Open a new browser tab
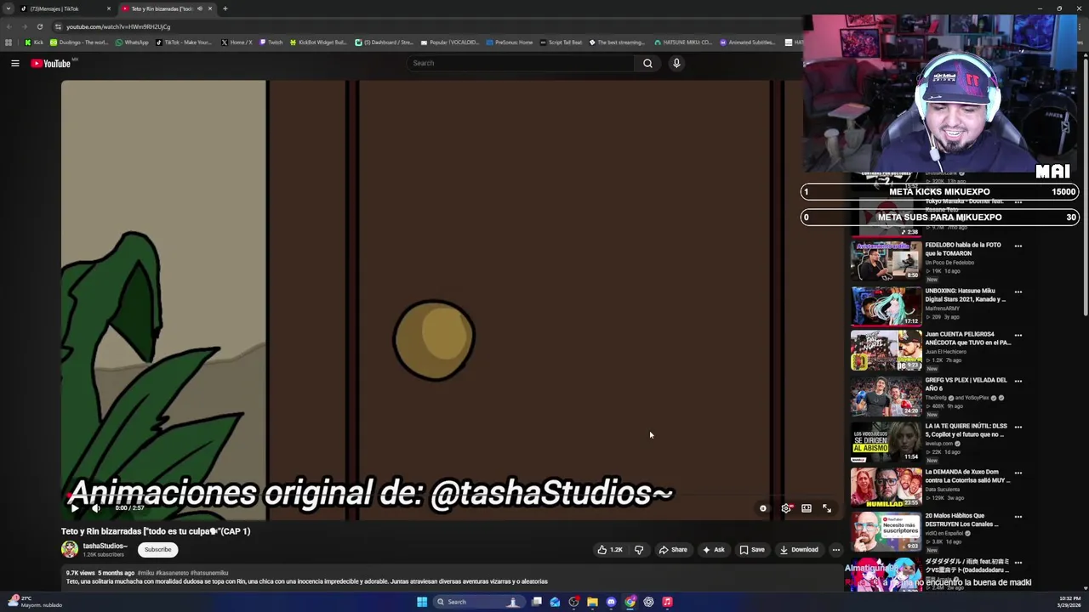 pyautogui.click(x=225, y=8)
